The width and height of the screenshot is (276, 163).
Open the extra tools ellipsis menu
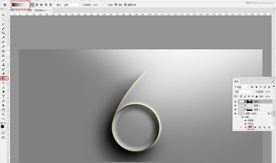(x=3, y=119)
